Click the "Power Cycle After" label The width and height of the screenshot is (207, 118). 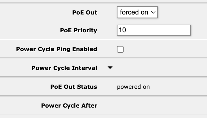[x=69, y=105]
